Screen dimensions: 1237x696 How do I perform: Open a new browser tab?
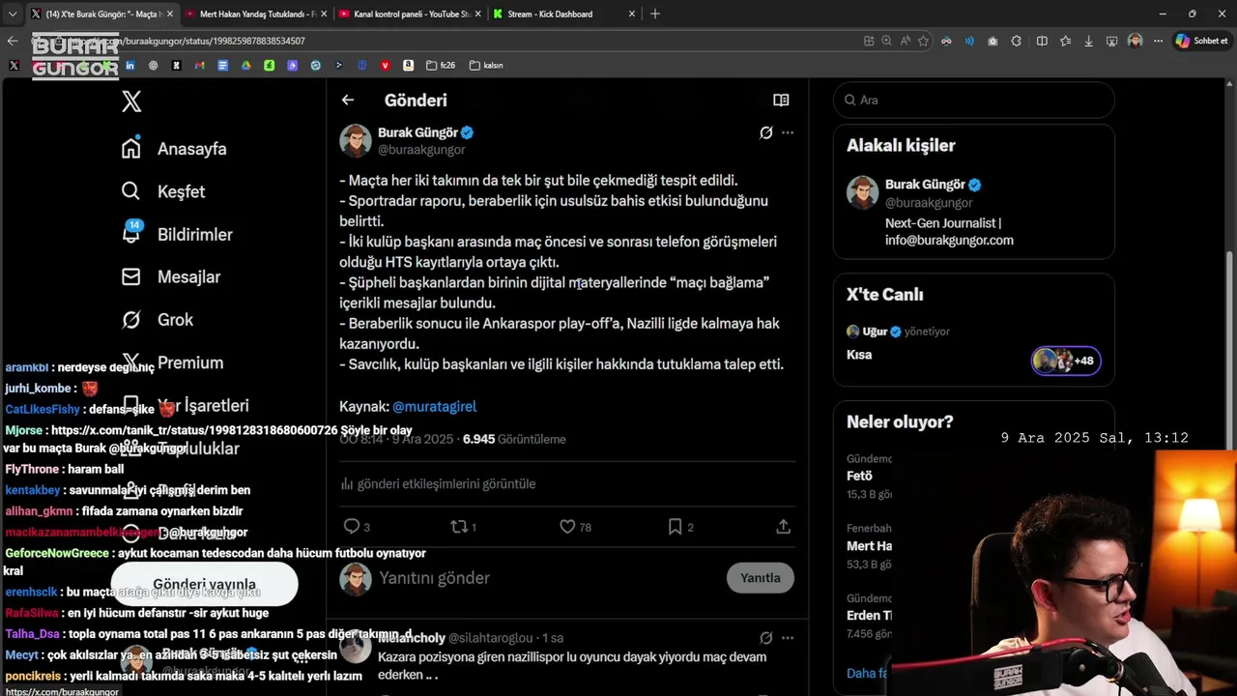pos(655,14)
